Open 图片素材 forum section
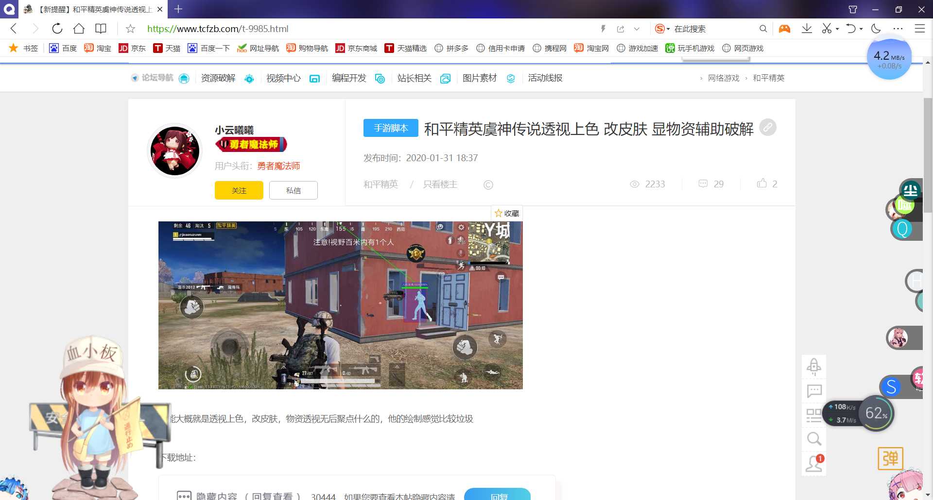Image resolution: width=933 pixels, height=500 pixels. [x=480, y=78]
